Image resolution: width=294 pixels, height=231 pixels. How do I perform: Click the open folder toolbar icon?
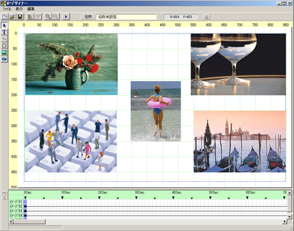coord(12,16)
